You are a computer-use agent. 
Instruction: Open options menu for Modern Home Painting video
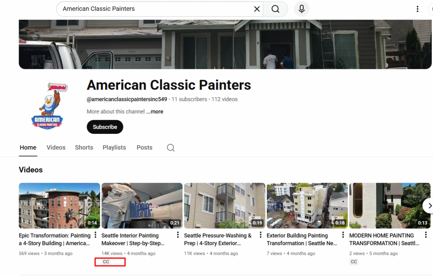coord(426,235)
